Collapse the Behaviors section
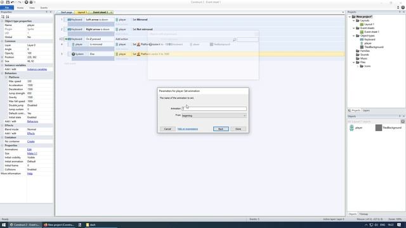This screenshot has height=228, width=406. pyautogui.click(x=3, y=73)
